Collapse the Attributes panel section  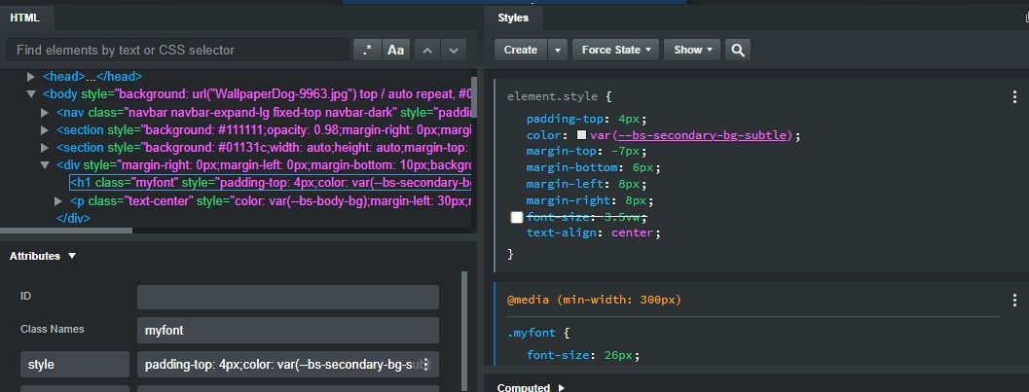pos(72,256)
